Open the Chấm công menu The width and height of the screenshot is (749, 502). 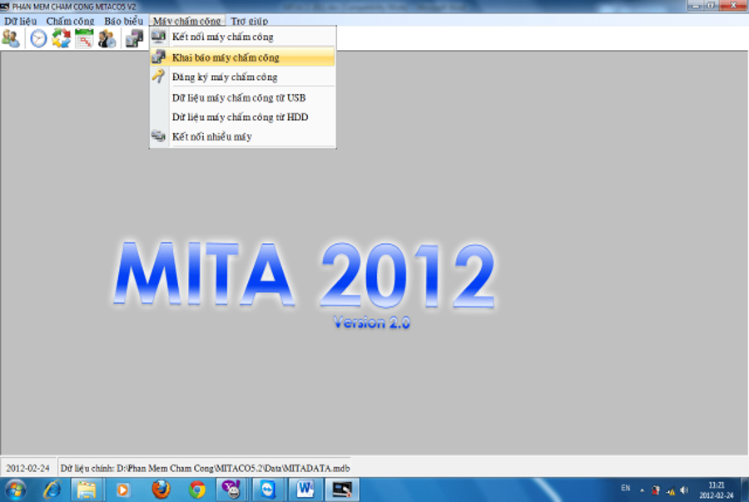71,21
